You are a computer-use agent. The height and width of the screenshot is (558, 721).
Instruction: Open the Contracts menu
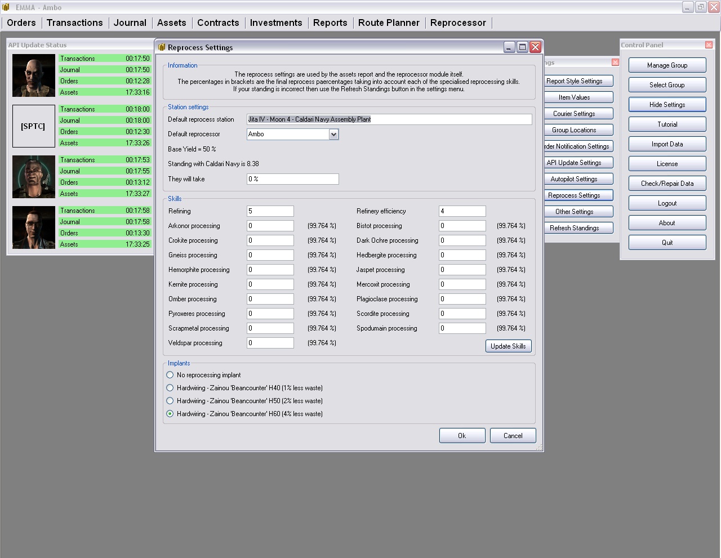[219, 23]
